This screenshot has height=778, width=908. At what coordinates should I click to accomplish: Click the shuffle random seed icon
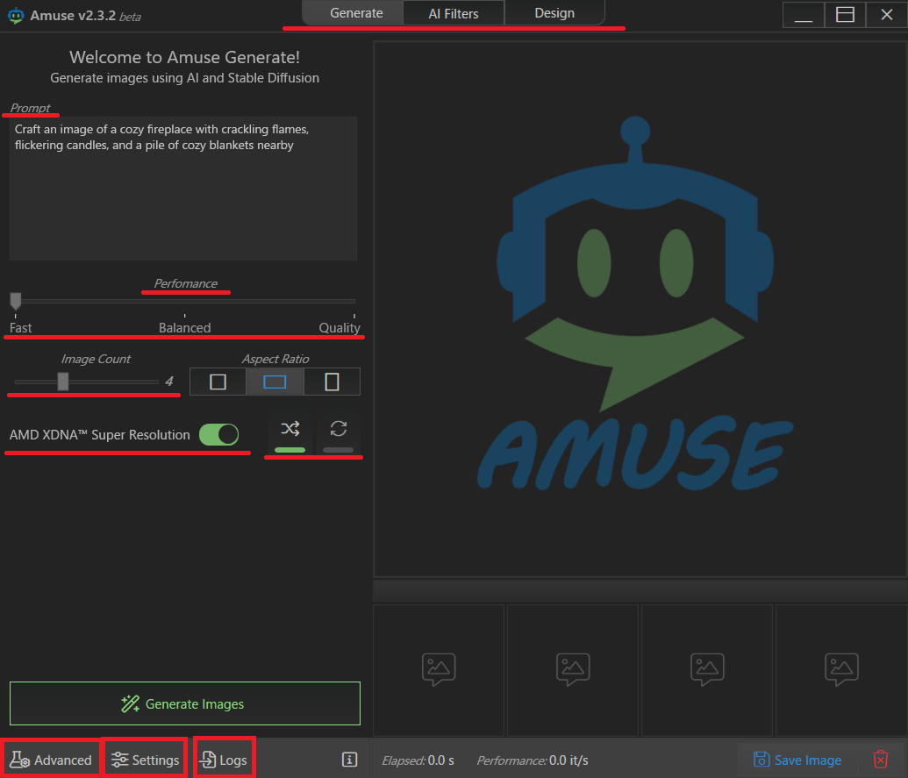[290, 428]
